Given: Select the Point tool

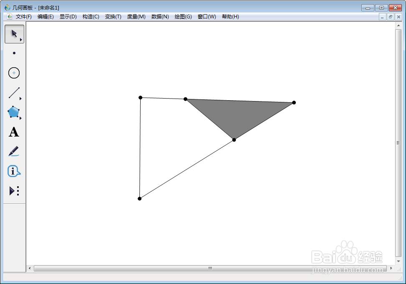Looking at the screenshot, I should (x=14, y=53).
